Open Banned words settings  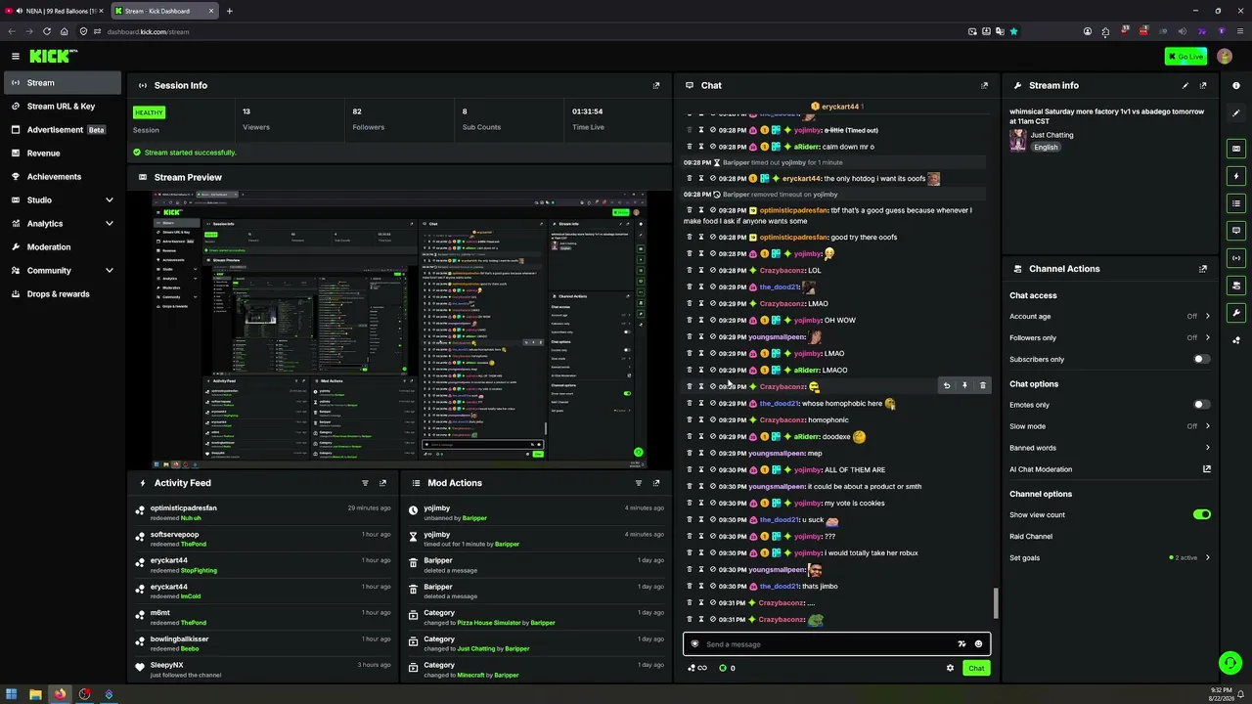(x=1109, y=448)
